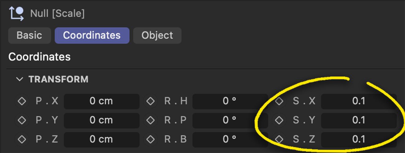The image size is (405, 153).
Task: Collapse the TRANSFORM section
Action: coord(20,79)
